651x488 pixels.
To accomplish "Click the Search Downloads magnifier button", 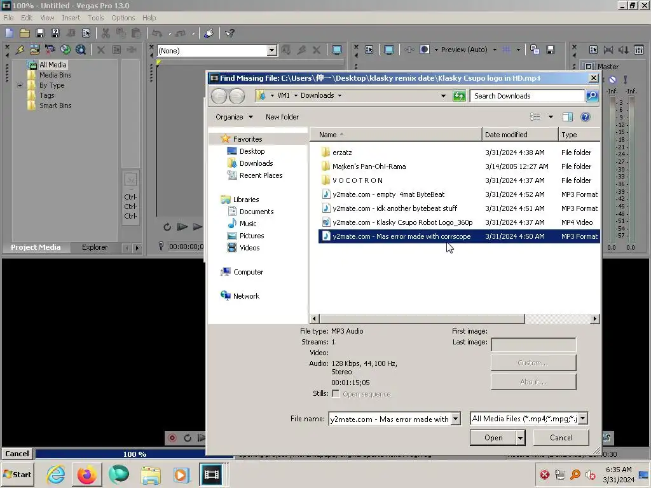I will 592,96.
